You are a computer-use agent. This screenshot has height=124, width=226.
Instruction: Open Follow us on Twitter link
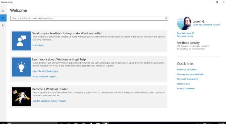click(187, 70)
